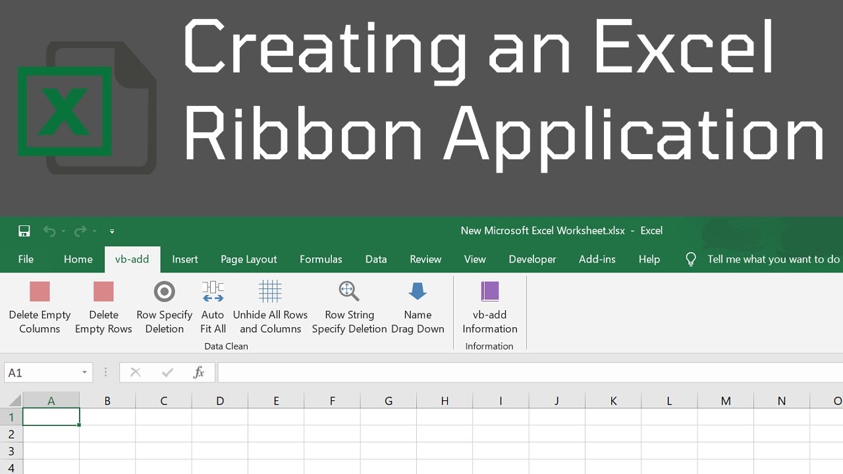
Task: Switch to the Home tab
Action: (x=78, y=259)
